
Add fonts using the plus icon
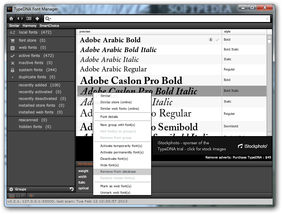37,19
